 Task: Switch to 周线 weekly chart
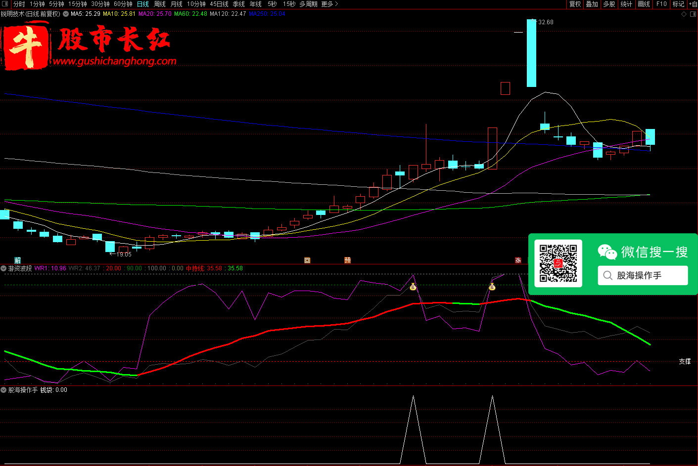[160, 4]
